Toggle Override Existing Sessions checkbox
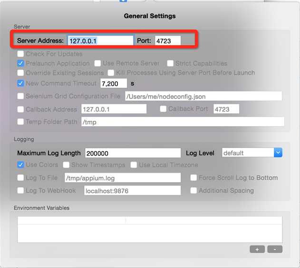300x268 pixels. [20, 73]
